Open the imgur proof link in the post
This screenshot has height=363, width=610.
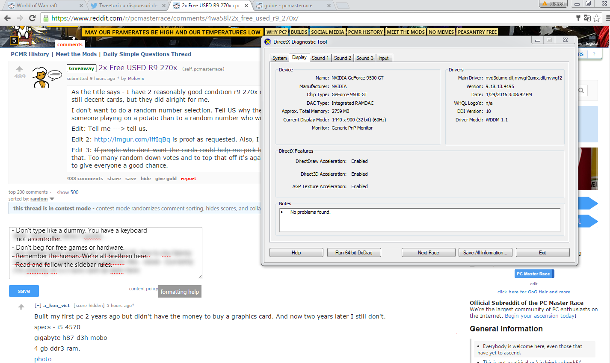tap(132, 139)
